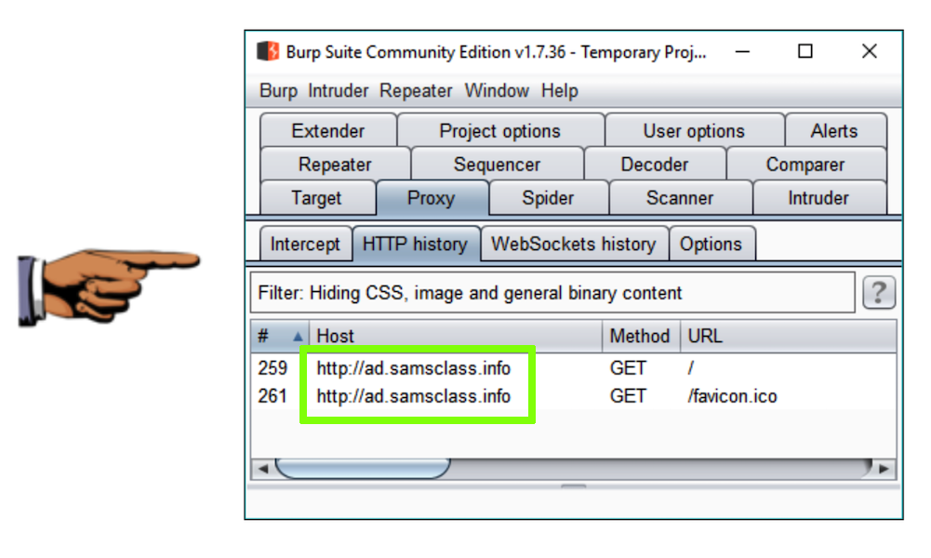Screen dimensions: 931x558
Task: Click the /favicon.ico URL cell
Action: [732, 396]
